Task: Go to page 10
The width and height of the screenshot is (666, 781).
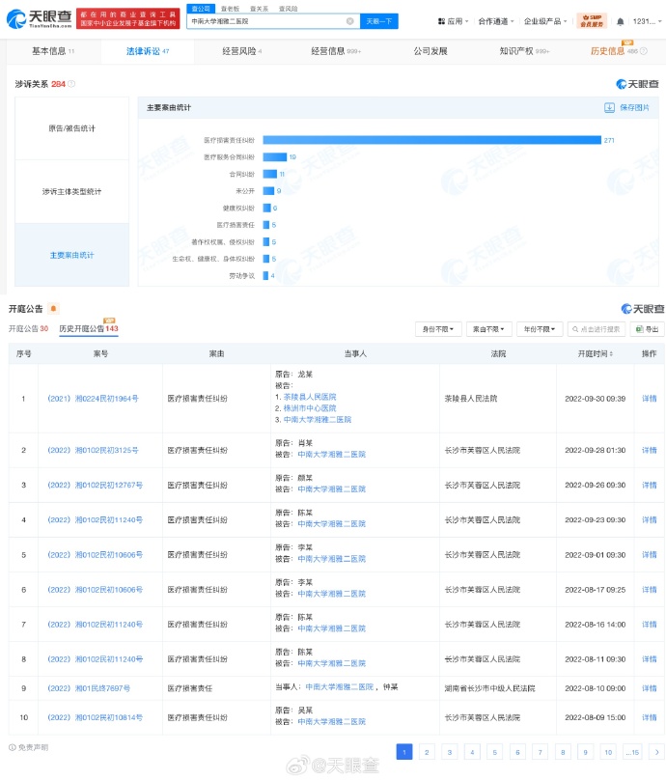Action: coord(608,752)
